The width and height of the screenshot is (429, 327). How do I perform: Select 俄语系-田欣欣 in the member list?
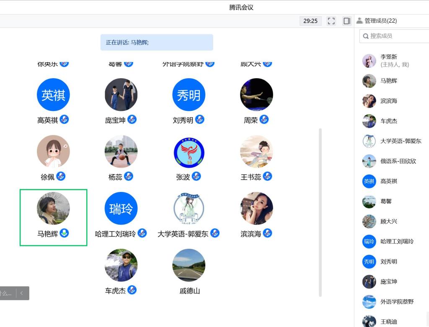[398, 161]
